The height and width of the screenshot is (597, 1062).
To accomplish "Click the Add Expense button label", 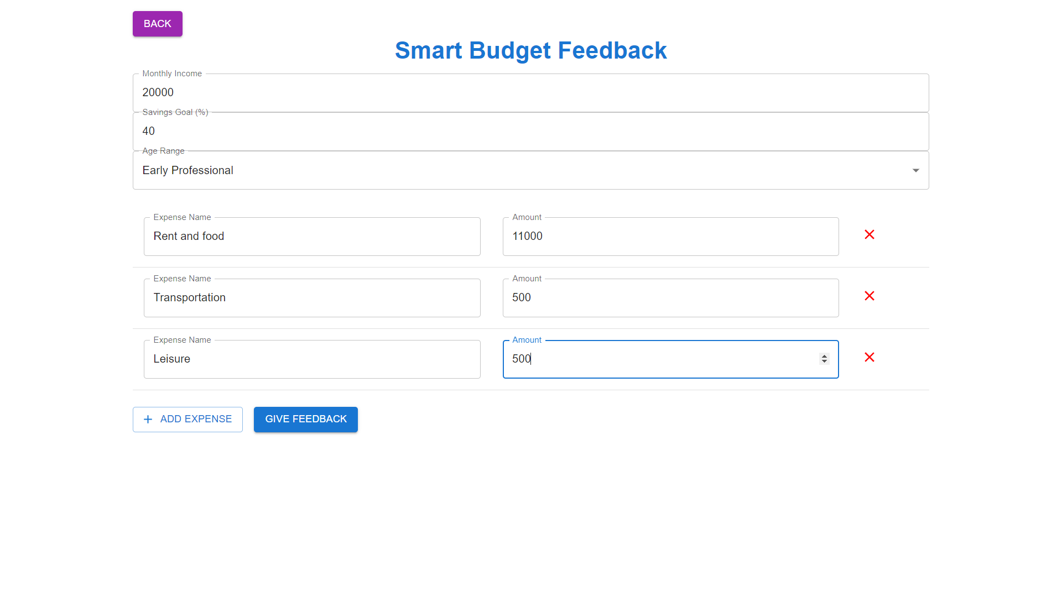I will 196,420.
